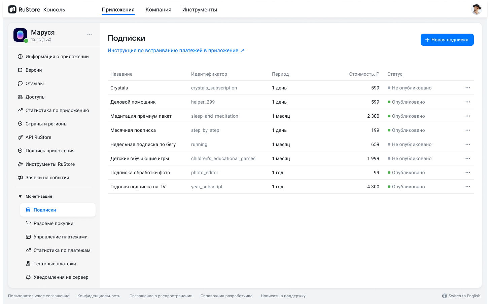The width and height of the screenshot is (490, 304).
Task: Select the Разовые покупки cart icon
Action: (28, 223)
